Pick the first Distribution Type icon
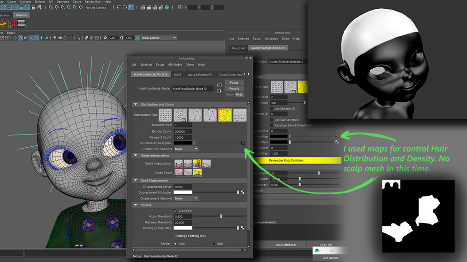The height and width of the screenshot is (262, 467). [166, 115]
